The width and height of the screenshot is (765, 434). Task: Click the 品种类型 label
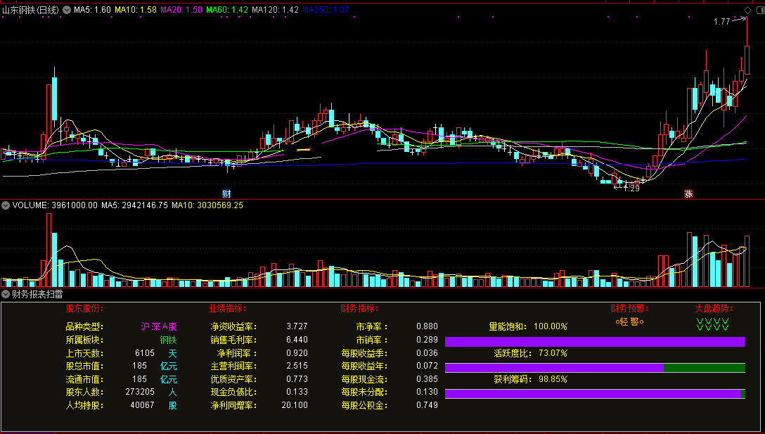pyautogui.click(x=85, y=326)
